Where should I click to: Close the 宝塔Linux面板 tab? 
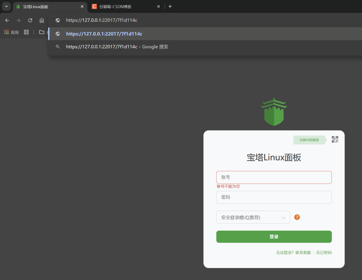click(x=82, y=6)
